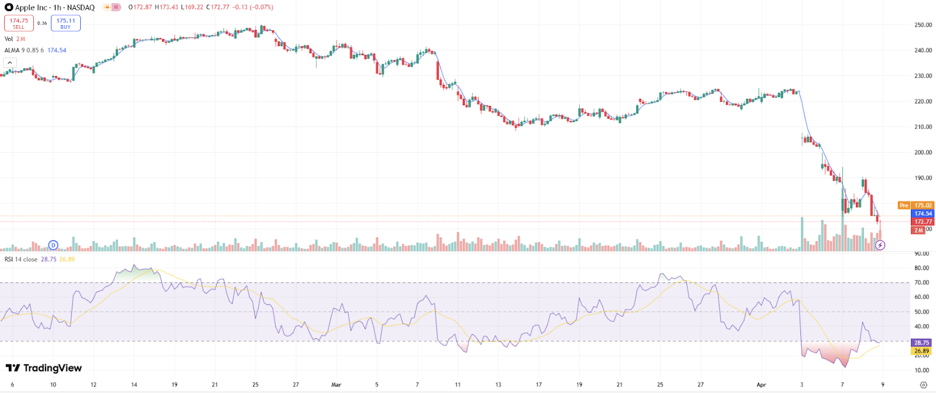
Task: Click the 175.11 BUY button
Action: (x=66, y=23)
